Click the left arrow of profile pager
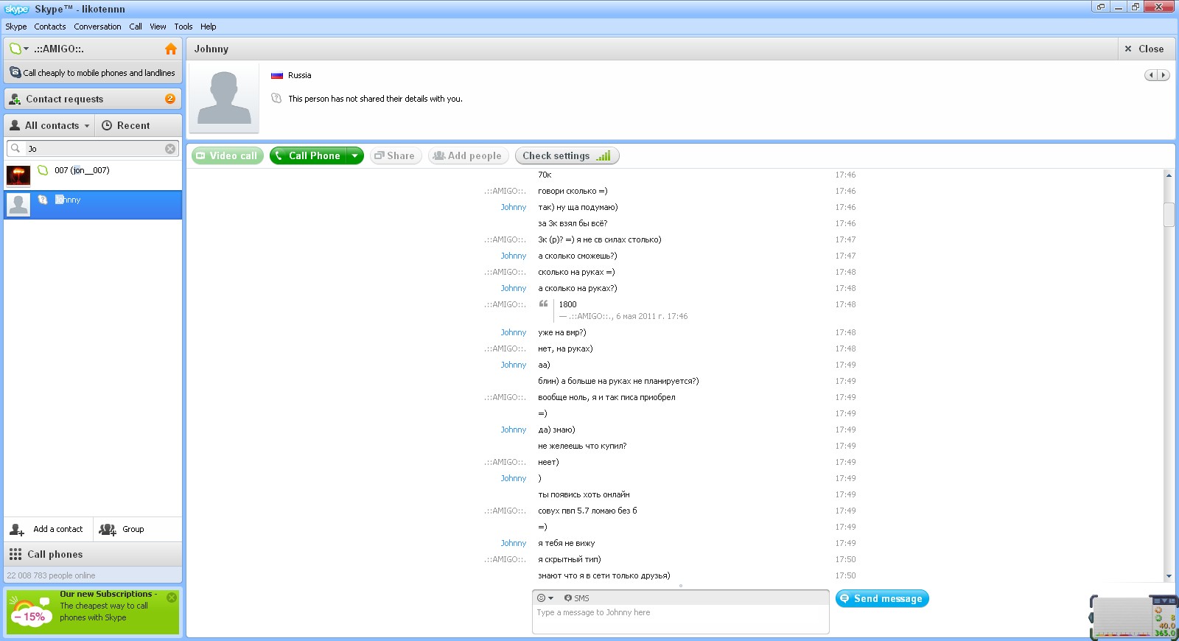 pyautogui.click(x=1151, y=75)
